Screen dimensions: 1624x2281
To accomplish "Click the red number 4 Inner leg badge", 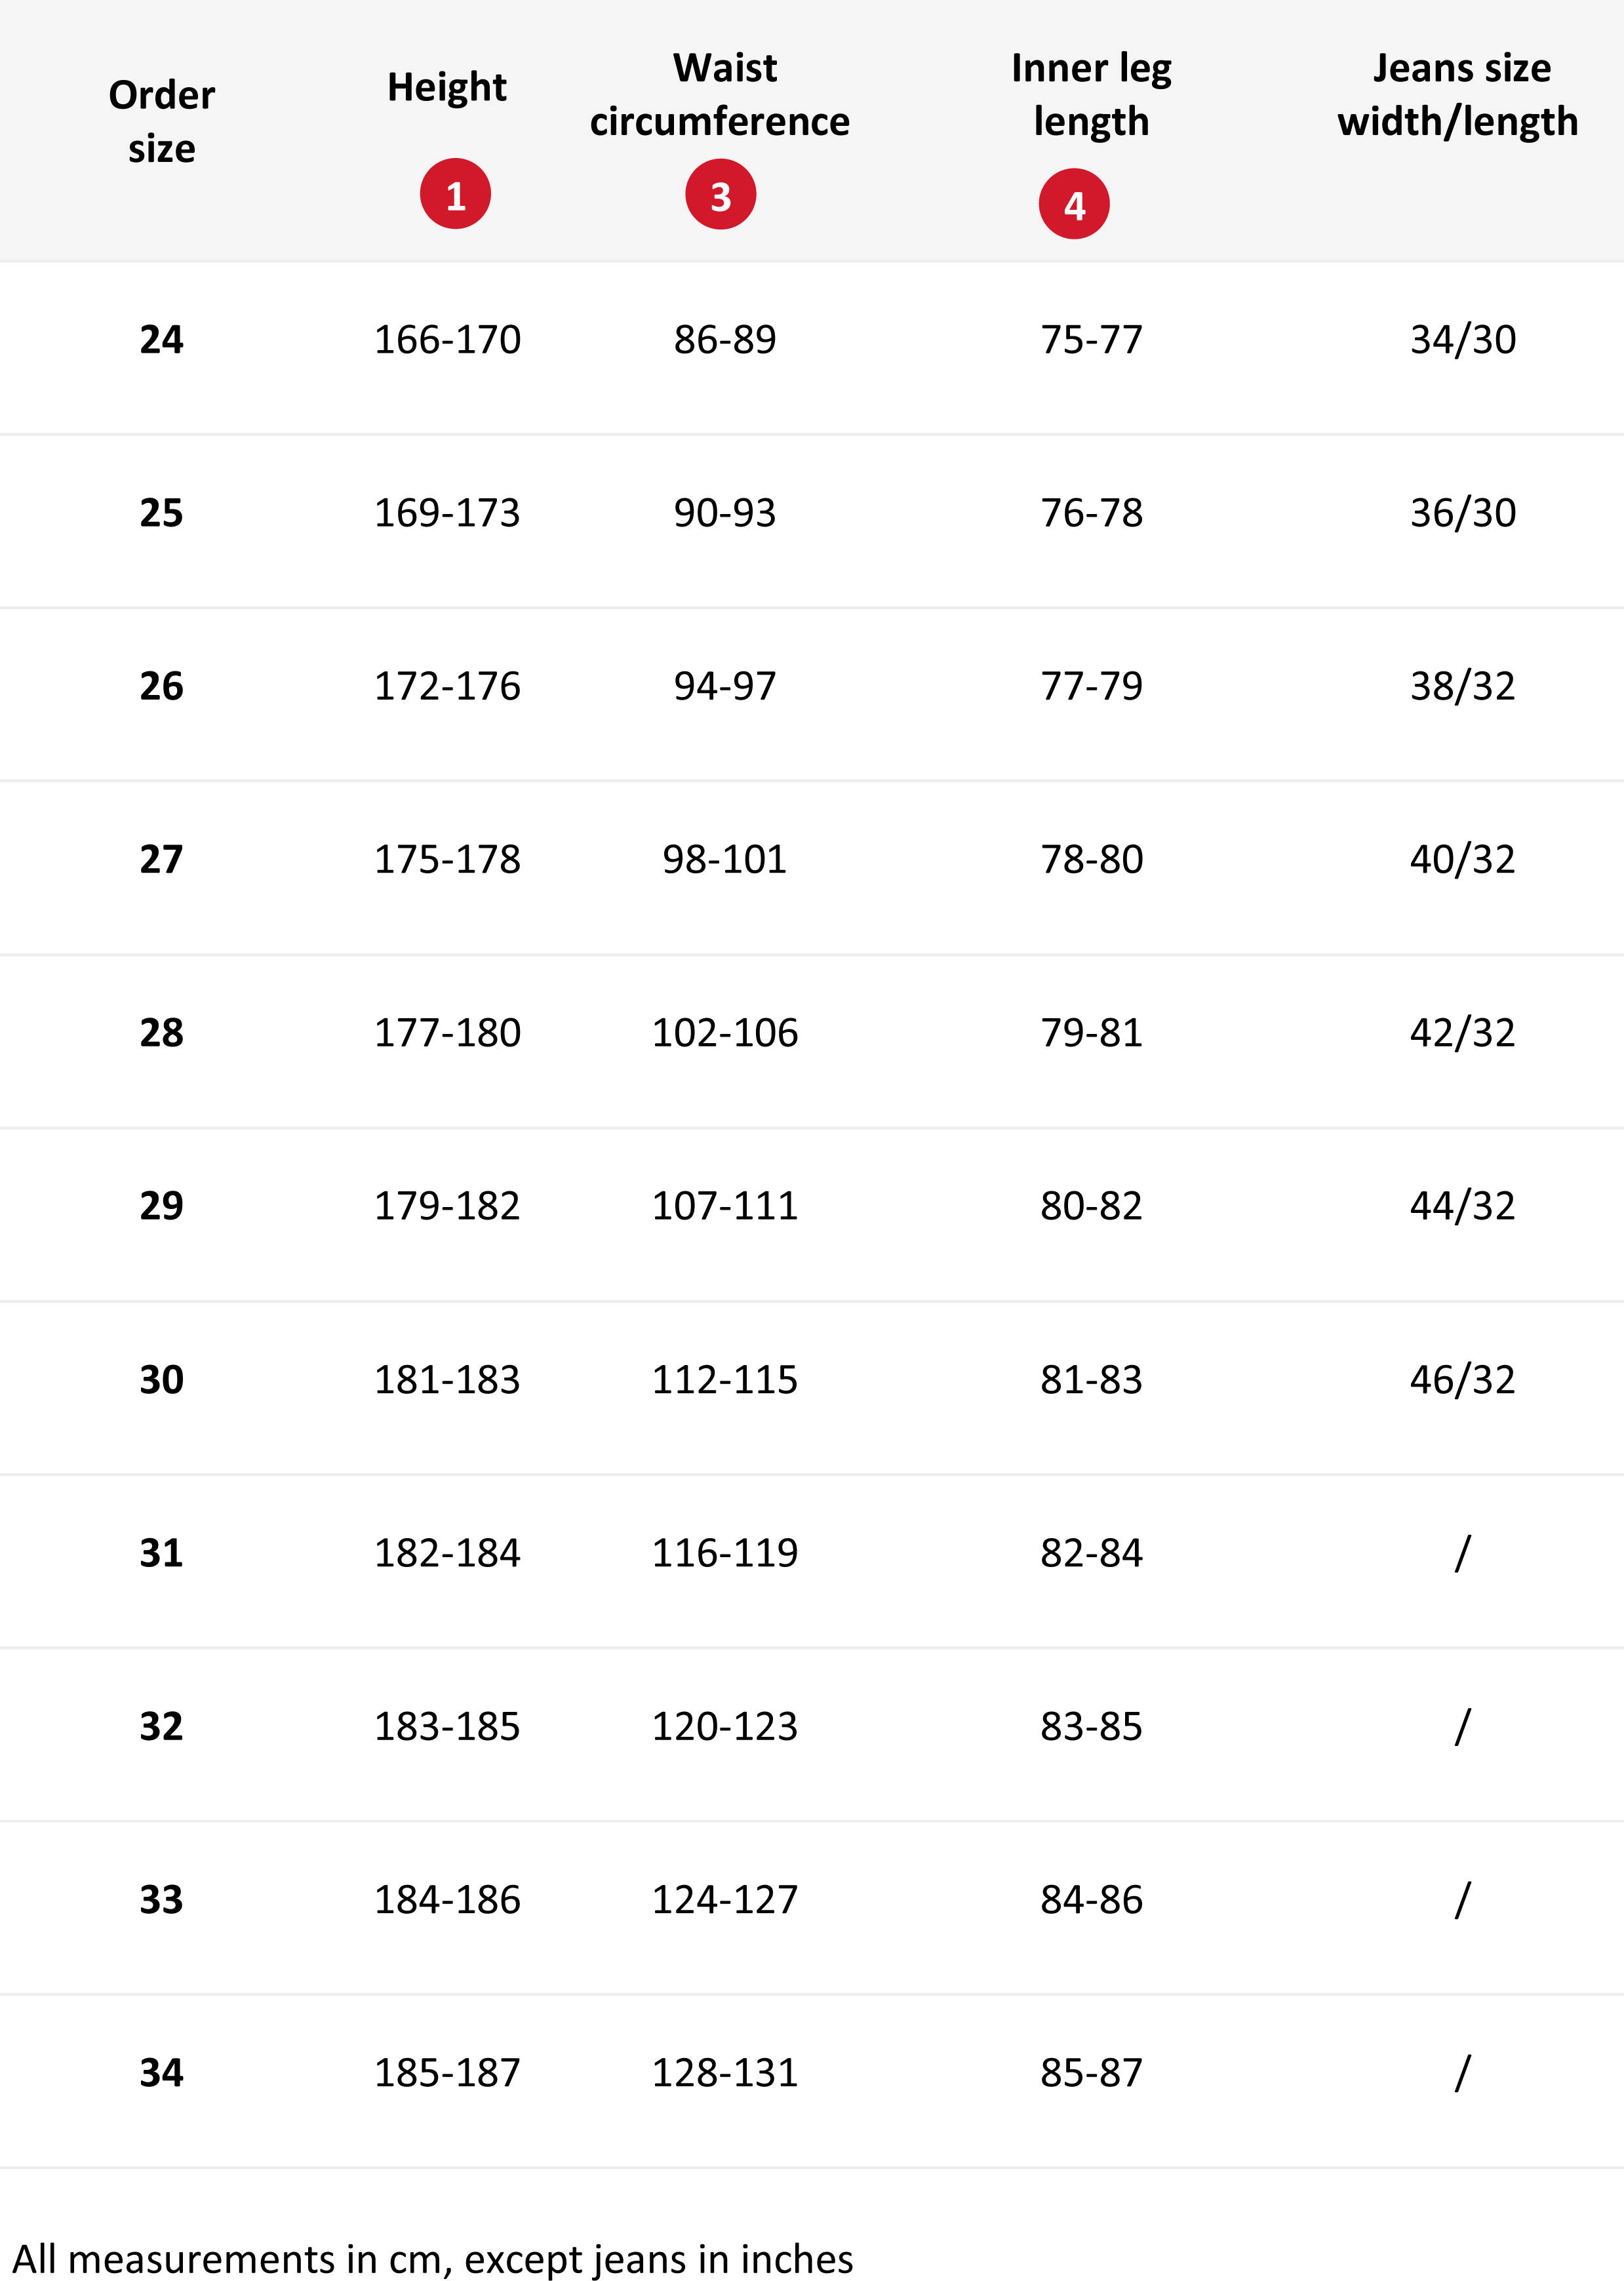I will 1074,204.
